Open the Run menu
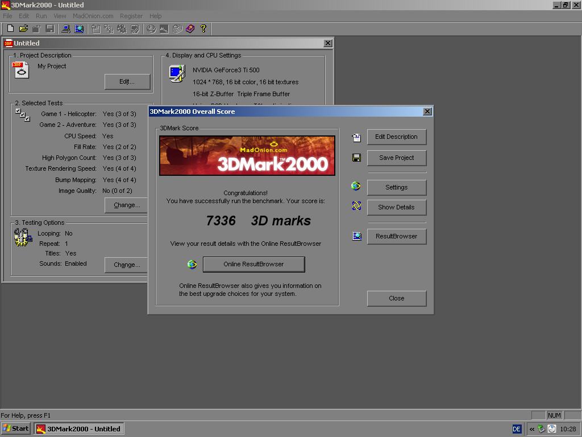Viewport: 582px width, 437px height. coord(41,16)
